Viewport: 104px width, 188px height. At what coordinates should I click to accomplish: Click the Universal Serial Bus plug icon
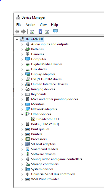pos(28,174)
